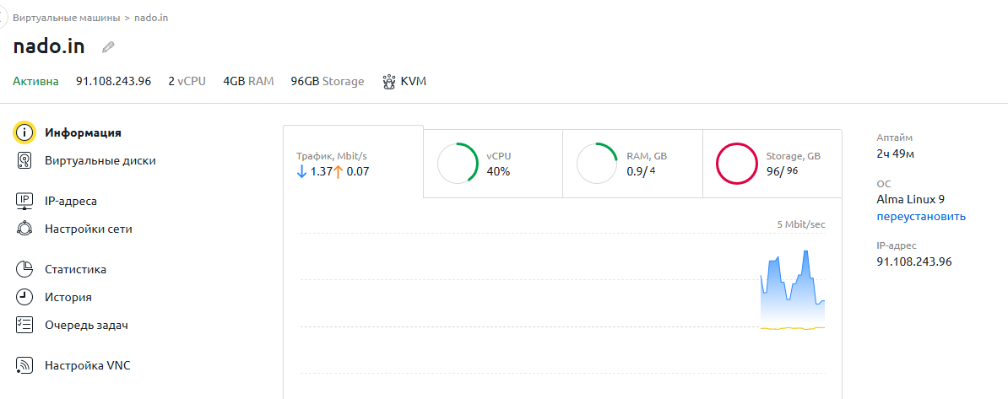Open the vCPU 40% usage tab
This screenshot has height=399, width=1008.
point(492,164)
